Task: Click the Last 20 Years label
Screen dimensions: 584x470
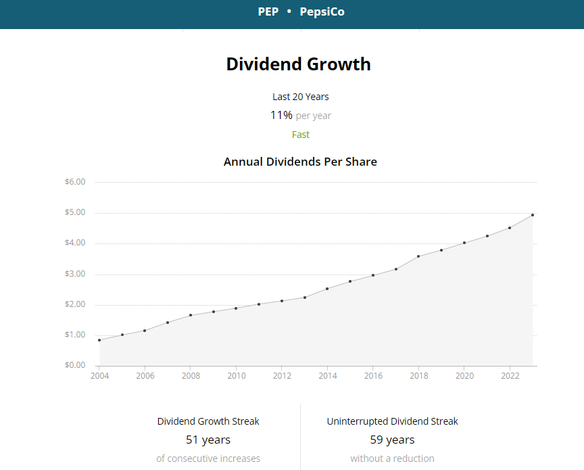Action: pyautogui.click(x=300, y=97)
